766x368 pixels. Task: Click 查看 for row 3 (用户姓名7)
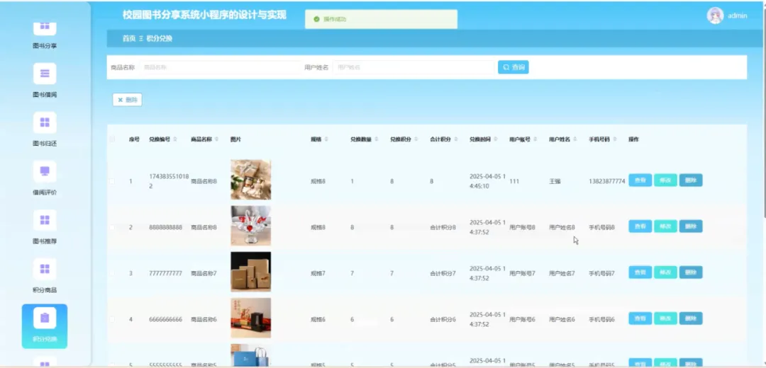[x=640, y=272]
